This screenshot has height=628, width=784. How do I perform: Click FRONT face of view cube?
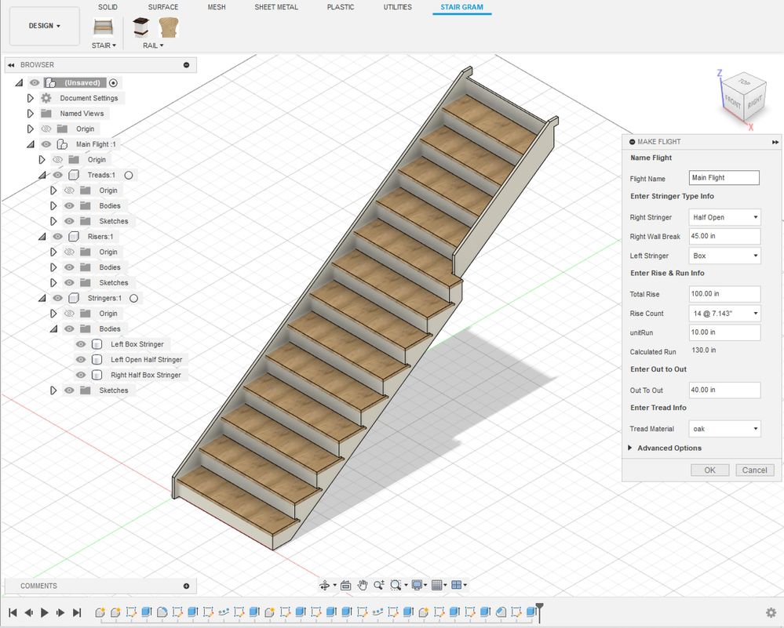click(x=733, y=103)
